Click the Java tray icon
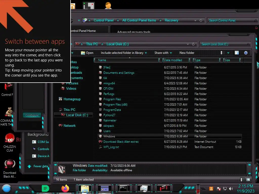The width and height of the screenshot is (259, 194). (x=211, y=188)
